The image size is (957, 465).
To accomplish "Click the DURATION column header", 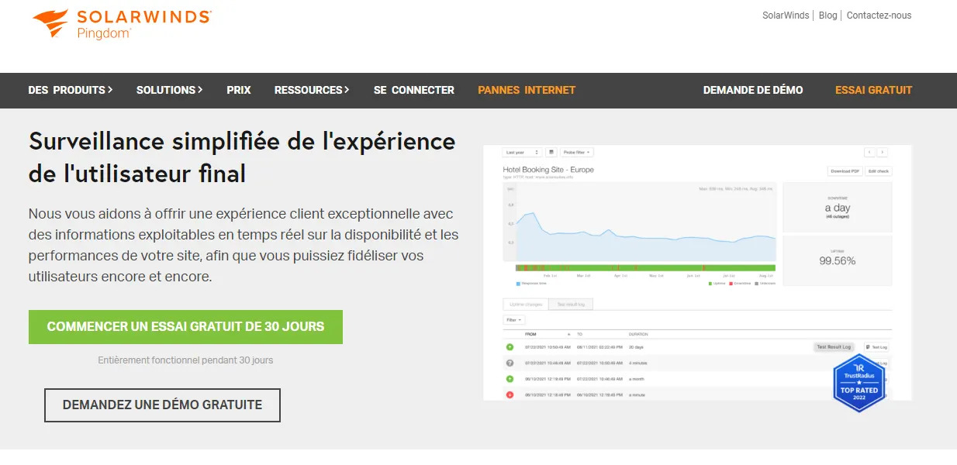I will tap(637, 334).
